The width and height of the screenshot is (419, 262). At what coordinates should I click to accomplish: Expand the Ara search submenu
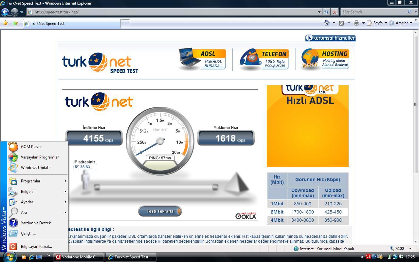point(38,213)
